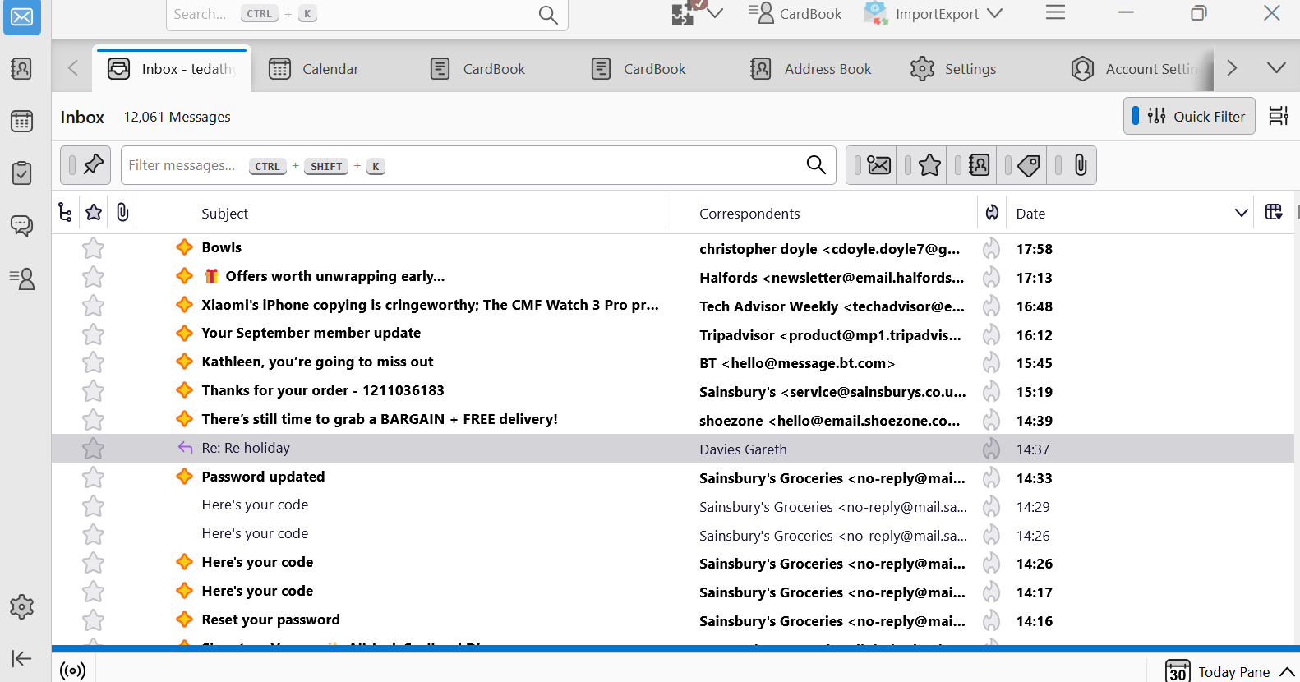Toggle the unread messages quick filter
The height and width of the screenshot is (682, 1300).
coord(878,165)
